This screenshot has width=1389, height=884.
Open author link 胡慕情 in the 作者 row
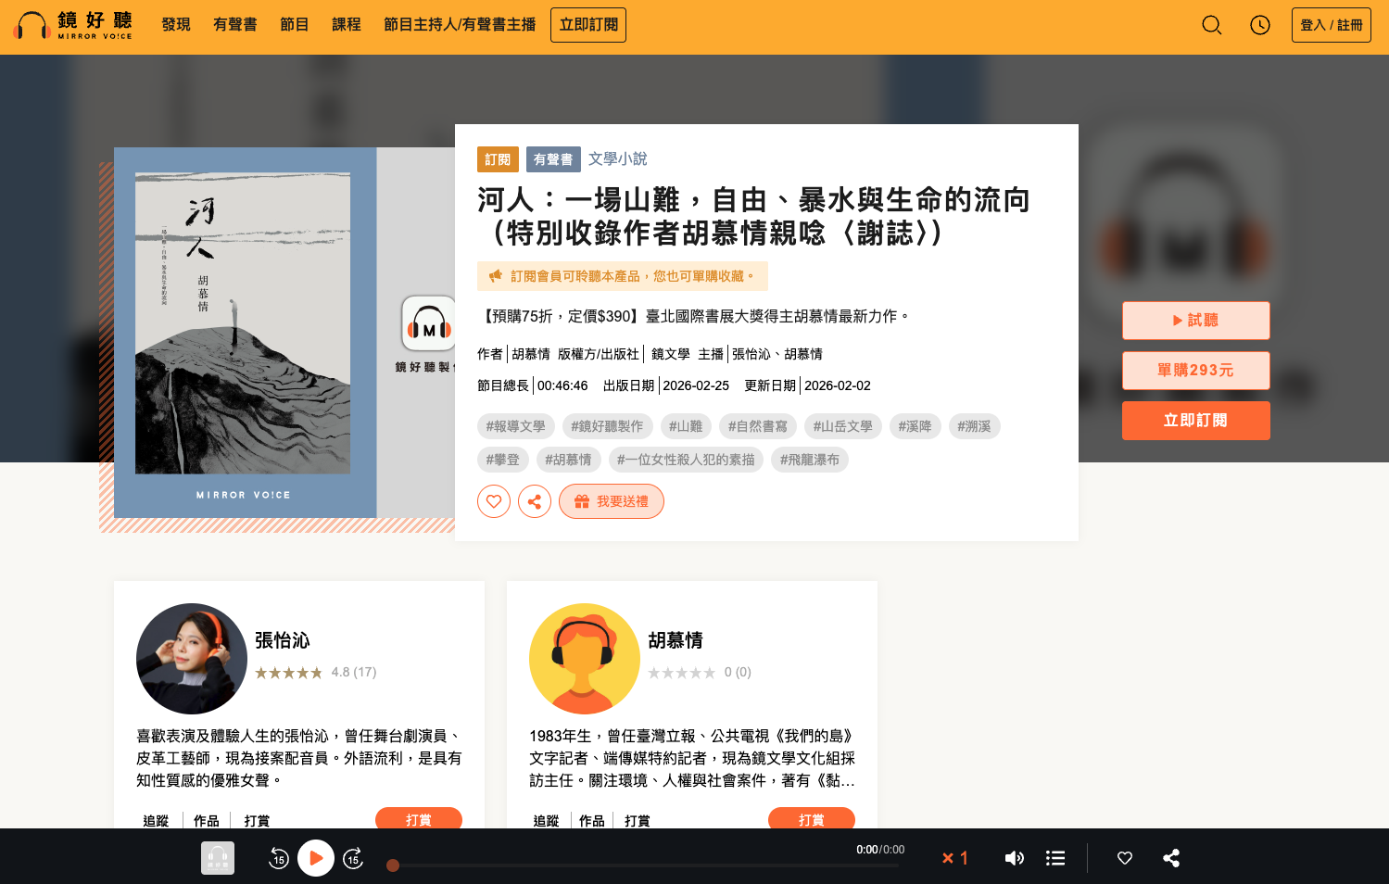531,354
